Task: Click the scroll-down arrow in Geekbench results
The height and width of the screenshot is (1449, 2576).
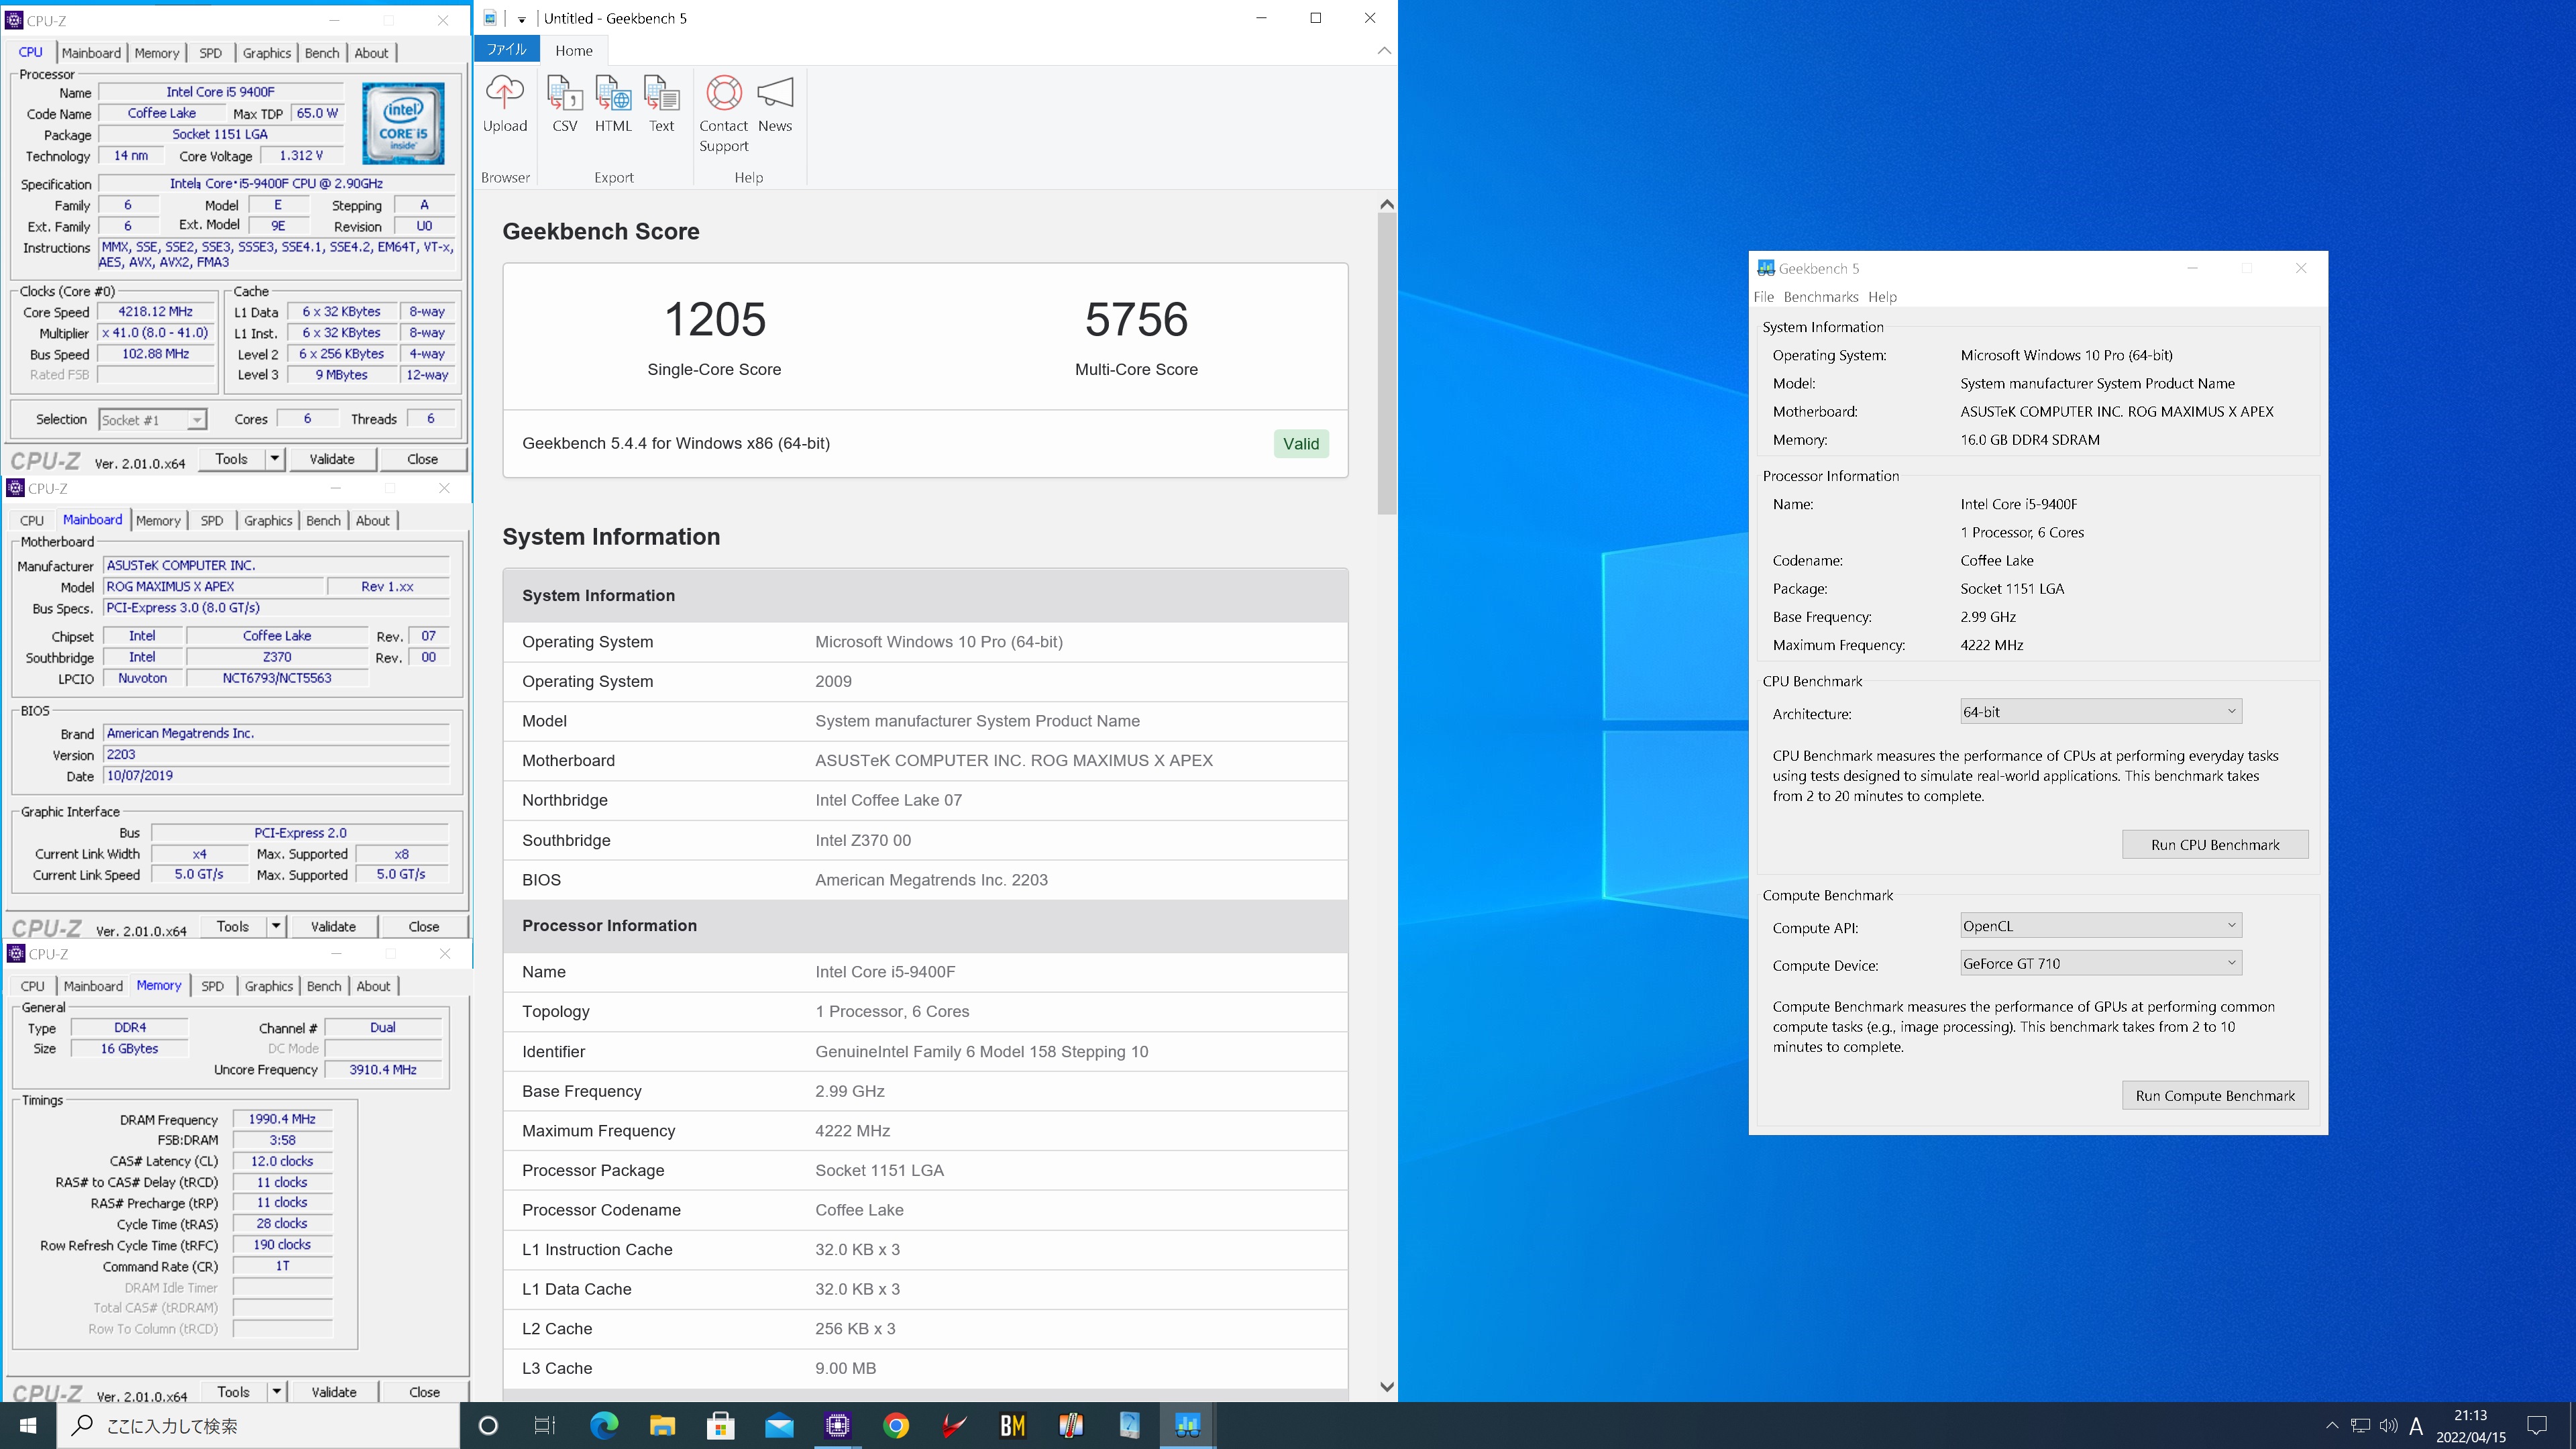Action: point(1386,1386)
